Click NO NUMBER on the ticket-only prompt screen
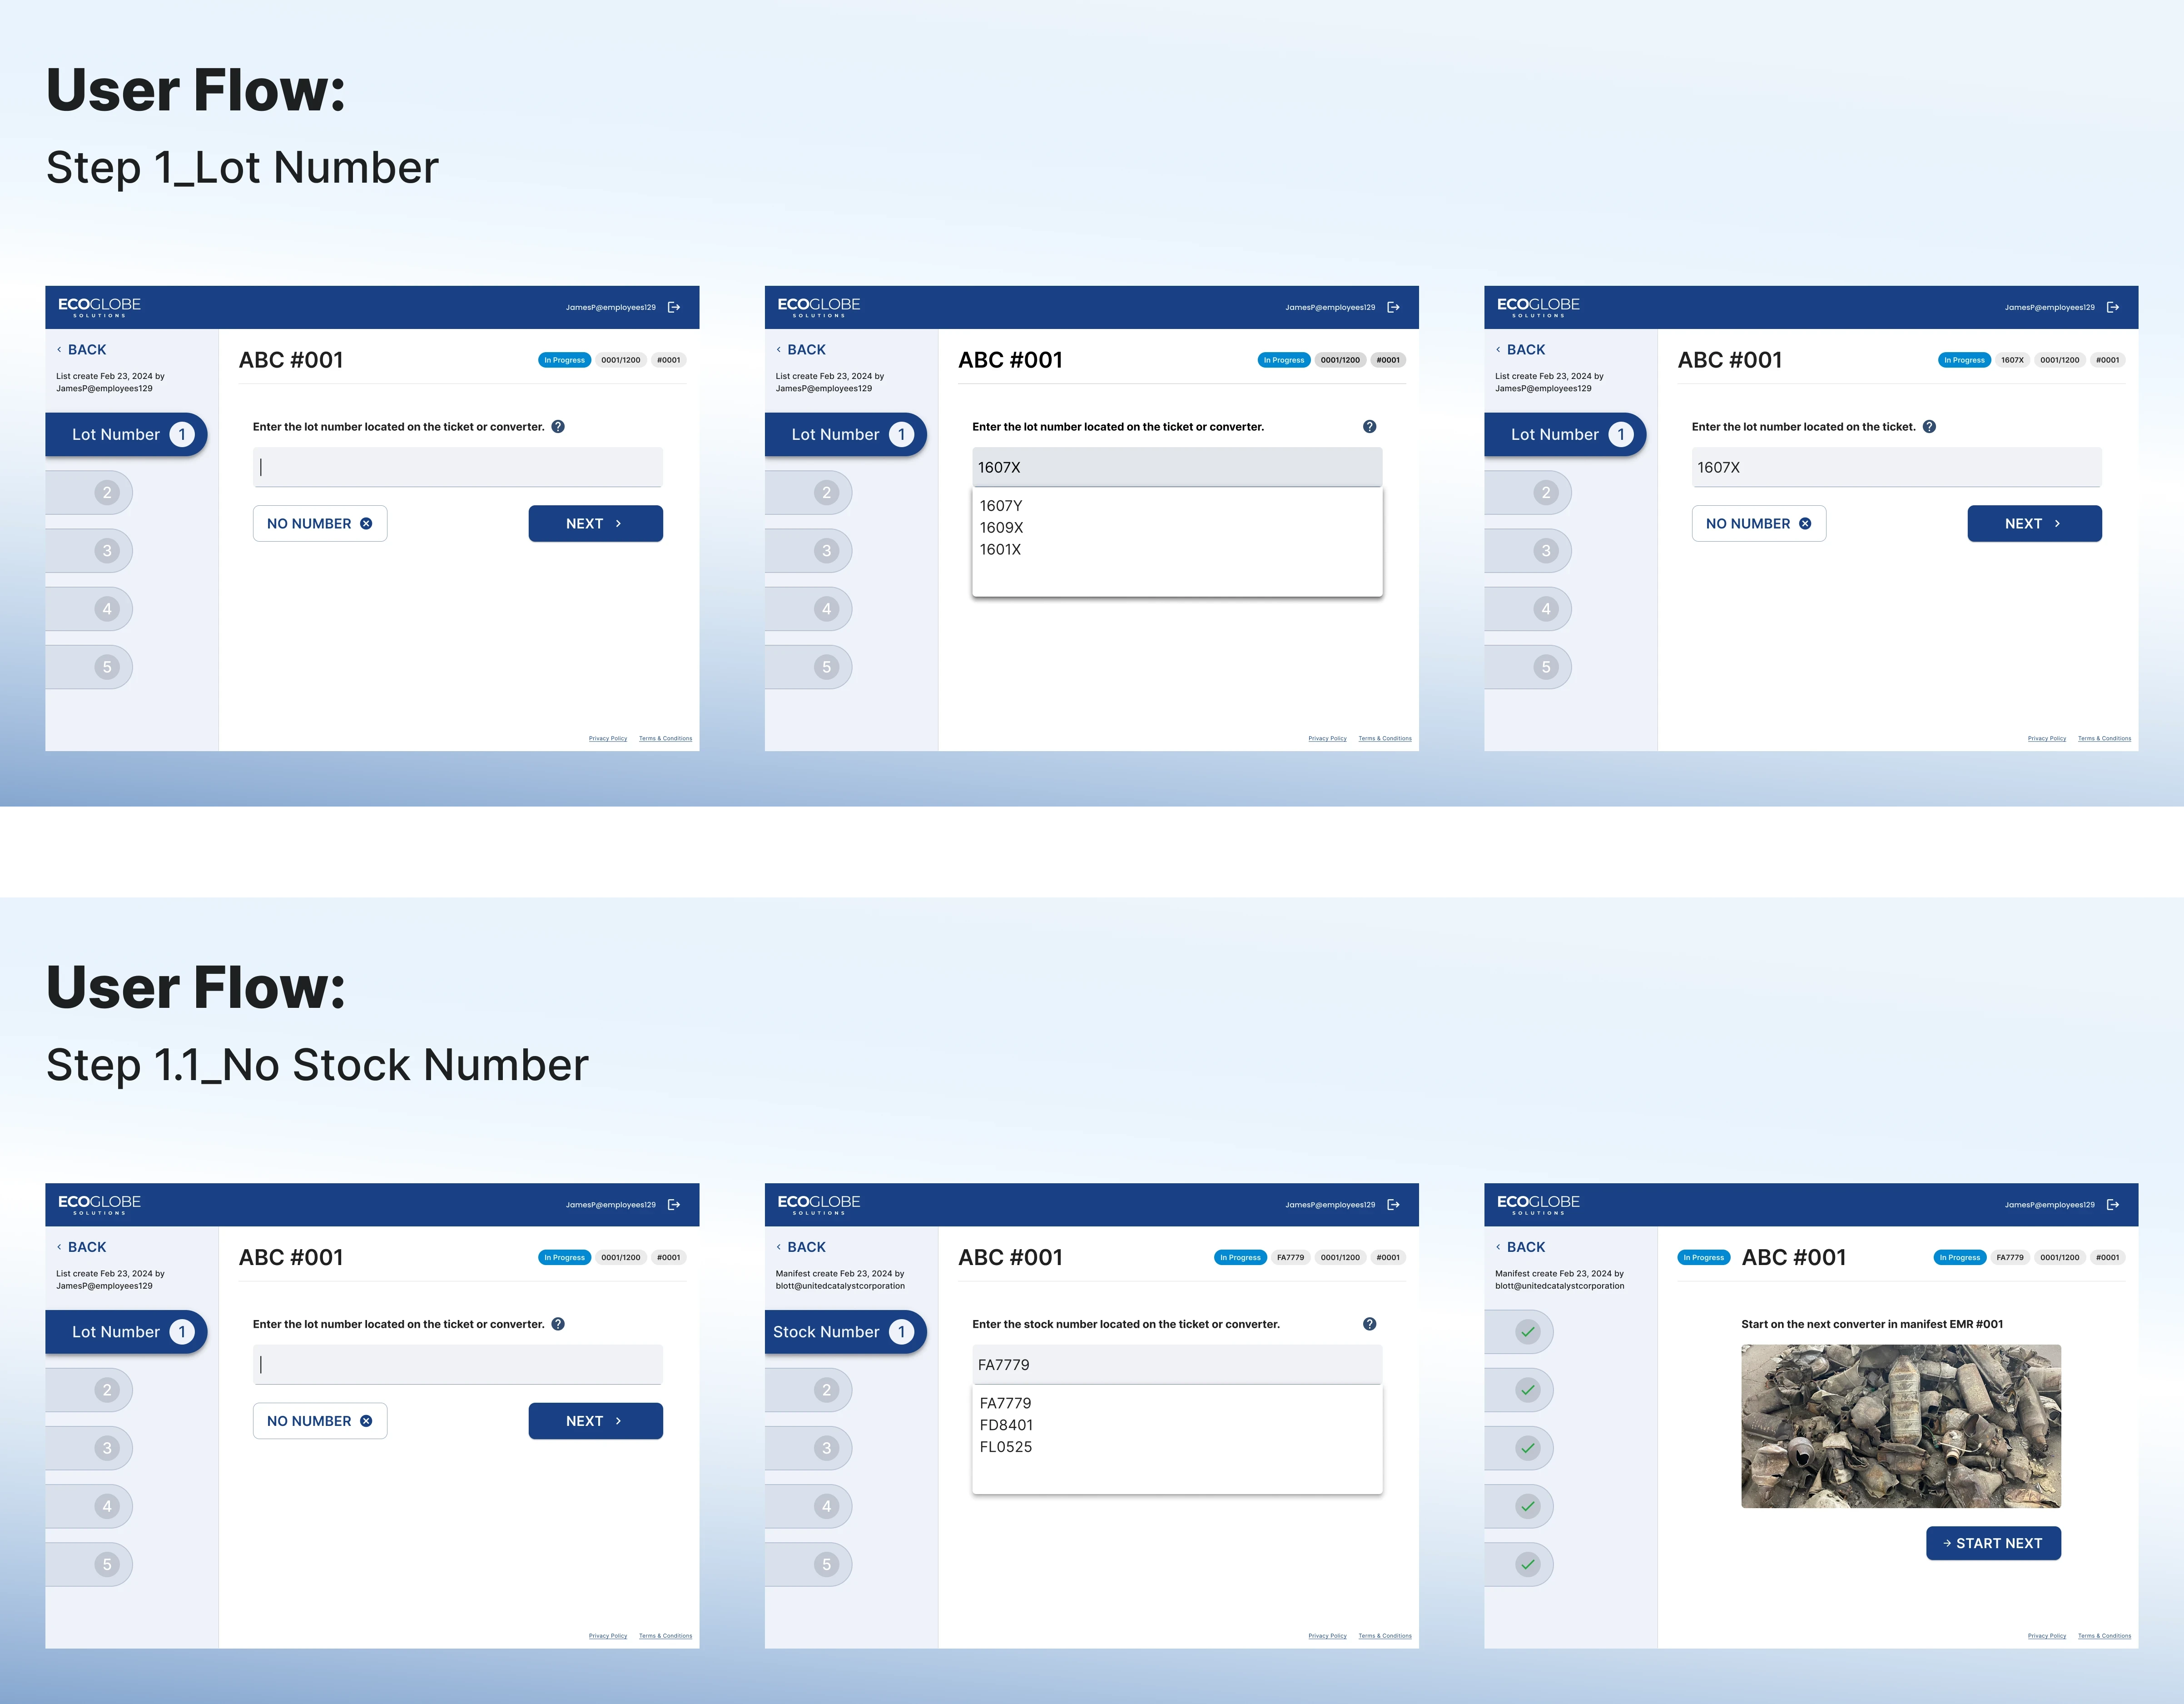This screenshot has height=1704, width=2184. click(x=1758, y=523)
